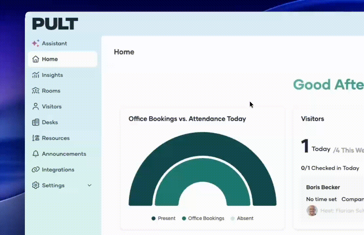The width and height of the screenshot is (364, 235).
Task: Click the Home house icon
Action: (36, 59)
